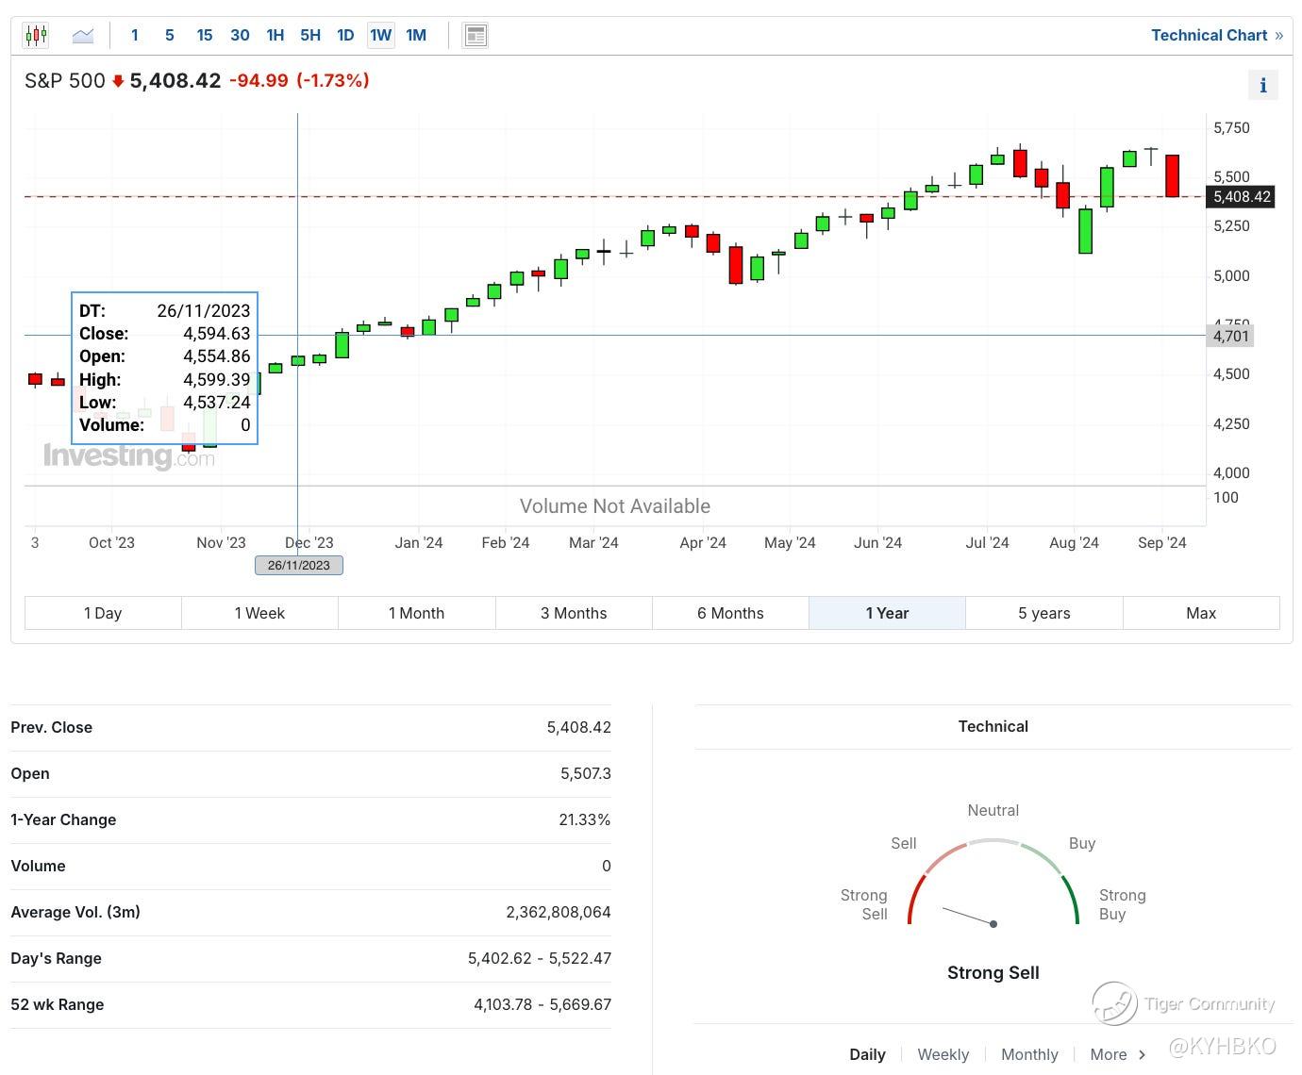Screen dimensions: 1302x1075
Task: Expand the More technical timeframes chevron
Action: coord(1142,1054)
